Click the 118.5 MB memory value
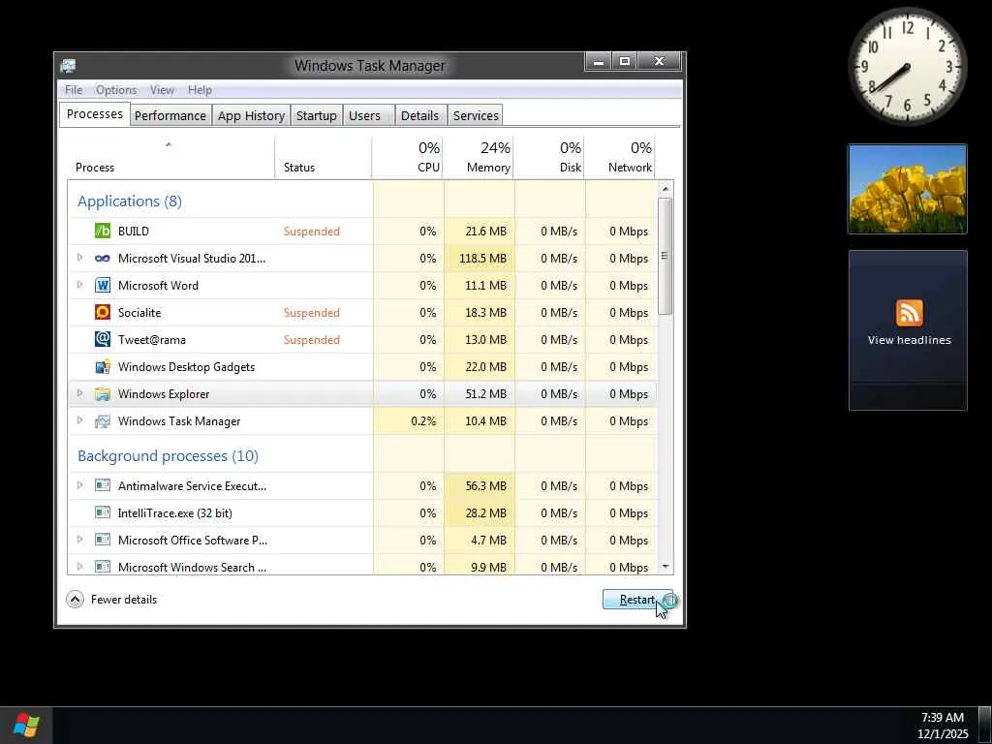 point(481,258)
